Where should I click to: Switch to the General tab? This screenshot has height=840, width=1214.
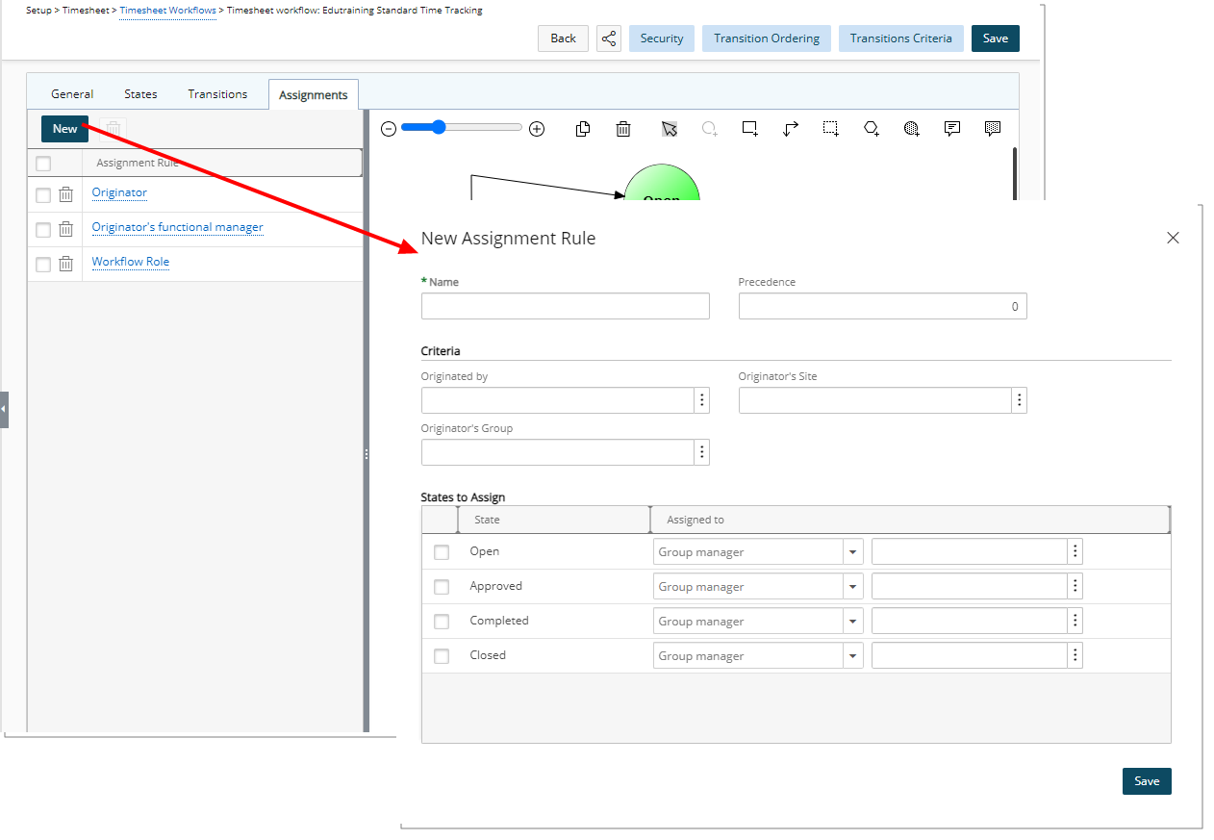tap(72, 94)
